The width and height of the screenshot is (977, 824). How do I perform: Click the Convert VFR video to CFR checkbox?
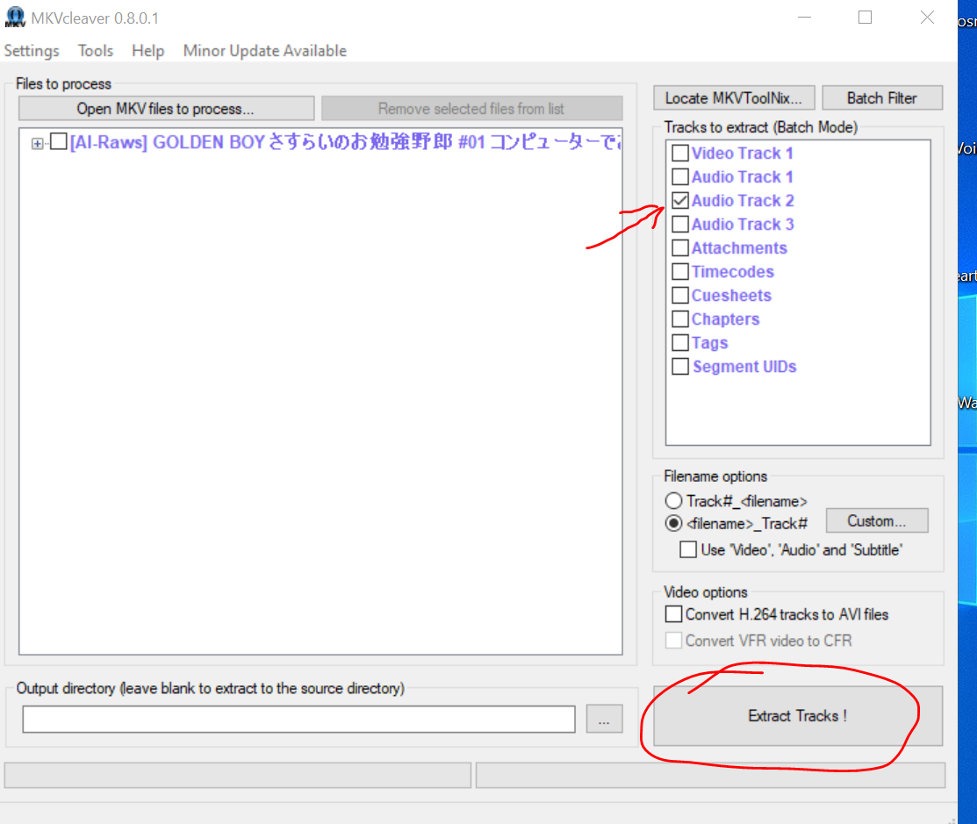[x=673, y=641]
